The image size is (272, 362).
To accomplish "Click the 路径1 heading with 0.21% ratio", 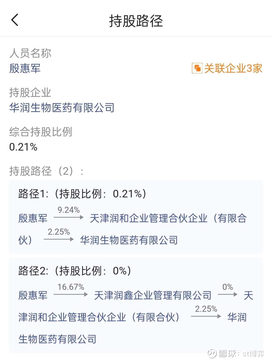I will click(x=82, y=194).
